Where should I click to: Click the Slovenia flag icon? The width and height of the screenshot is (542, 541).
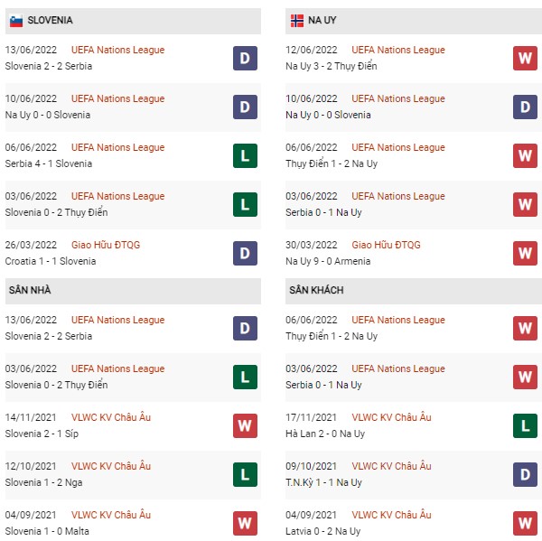tap(16, 21)
